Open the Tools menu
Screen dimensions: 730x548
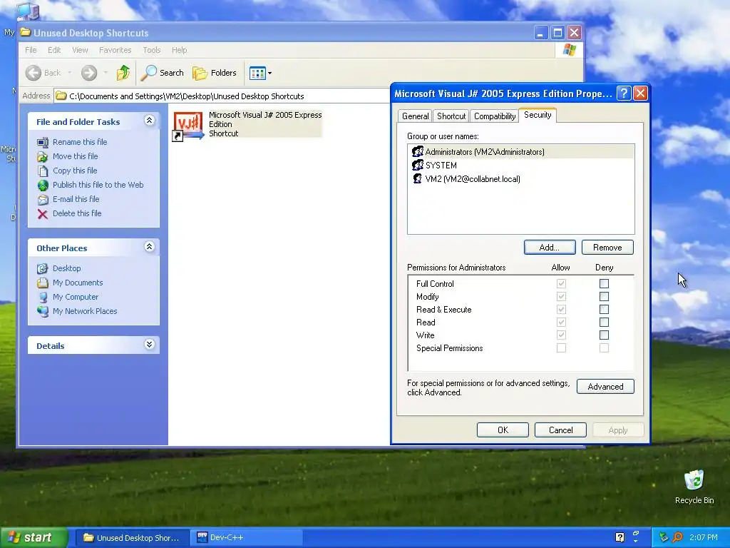151,50
